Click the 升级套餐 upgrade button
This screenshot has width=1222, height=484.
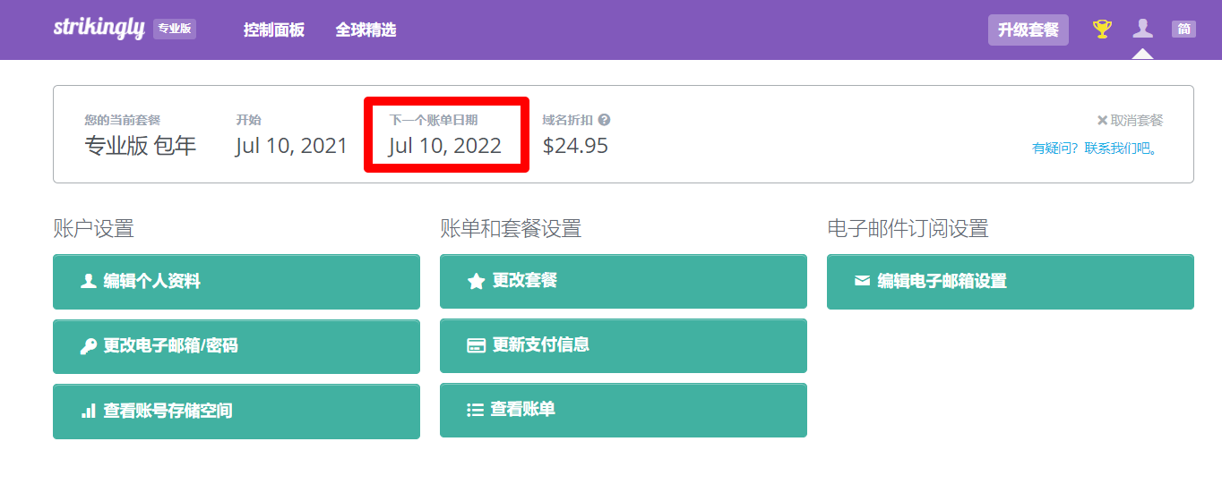tap(1028, 30)
